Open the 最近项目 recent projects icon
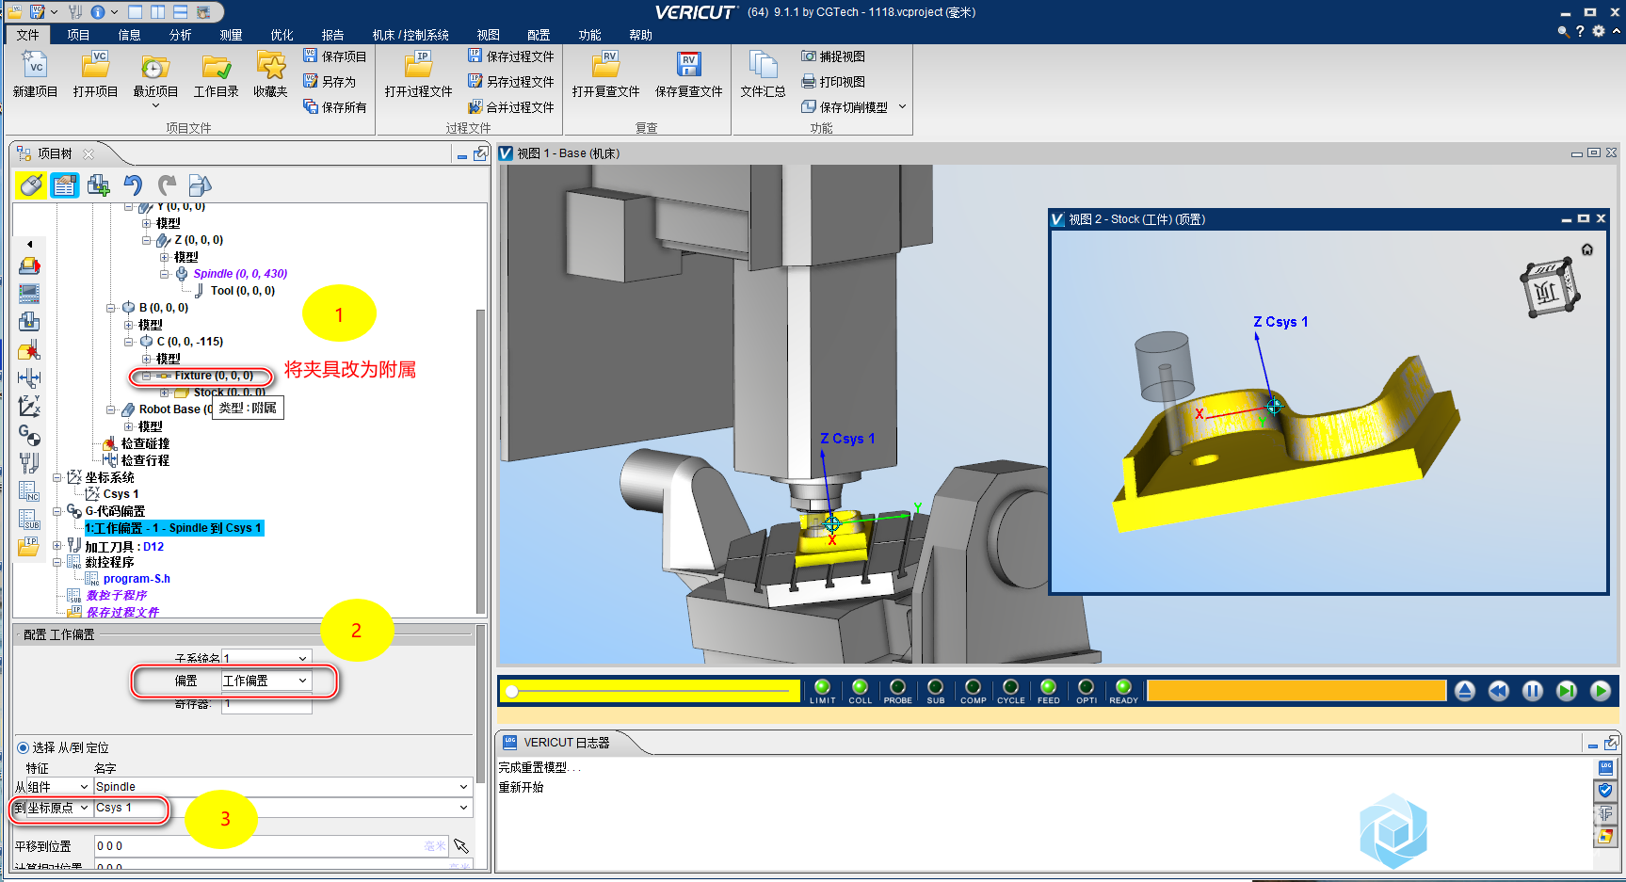The height and width of the screenshot is (882, 1626). pyautogui.click(x=155, y=67)
